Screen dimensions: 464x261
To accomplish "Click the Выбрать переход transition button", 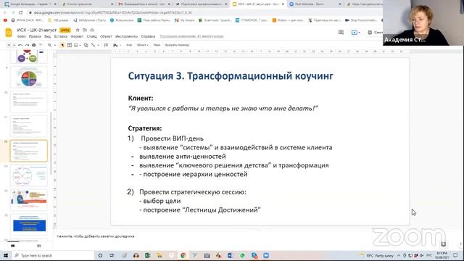I will click(x=177, y=45).
